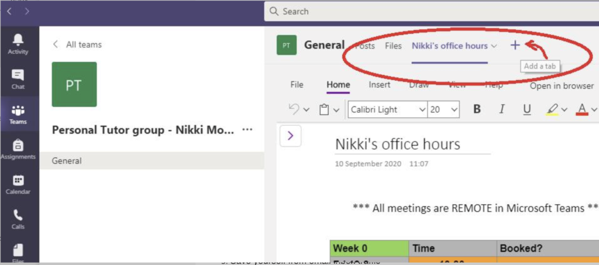Expand Nikki's office hours tab chevron

[494, 46]
